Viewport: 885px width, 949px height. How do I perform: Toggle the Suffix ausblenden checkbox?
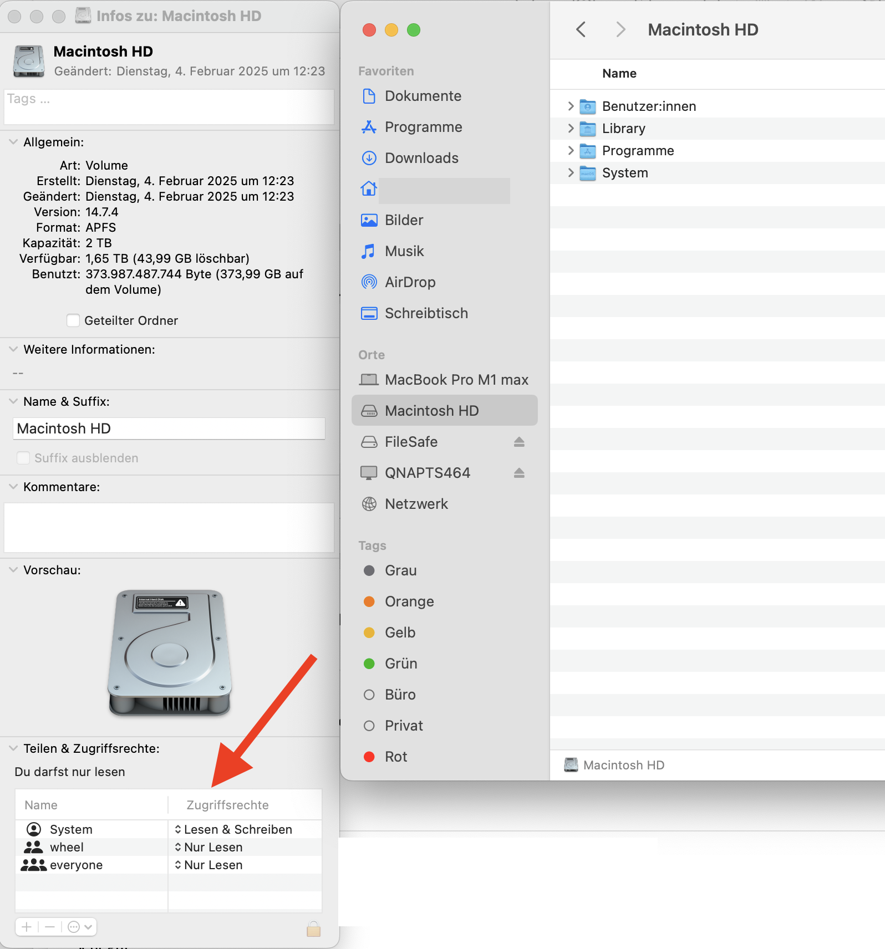click(x=23, y=458)
